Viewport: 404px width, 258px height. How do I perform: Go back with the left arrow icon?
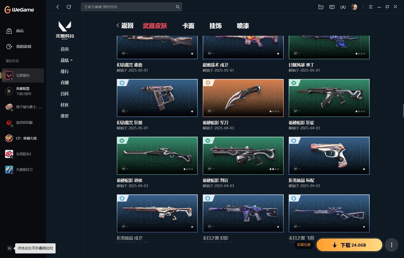(58, 7)
